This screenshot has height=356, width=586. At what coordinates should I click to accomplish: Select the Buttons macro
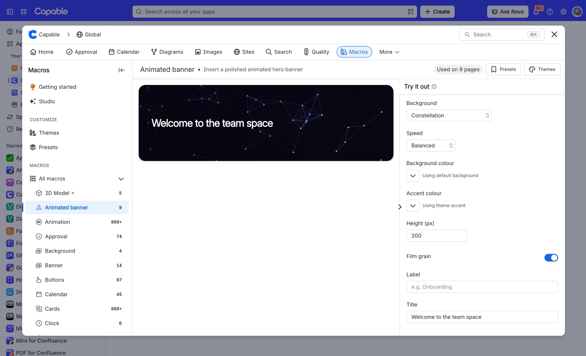77,280
